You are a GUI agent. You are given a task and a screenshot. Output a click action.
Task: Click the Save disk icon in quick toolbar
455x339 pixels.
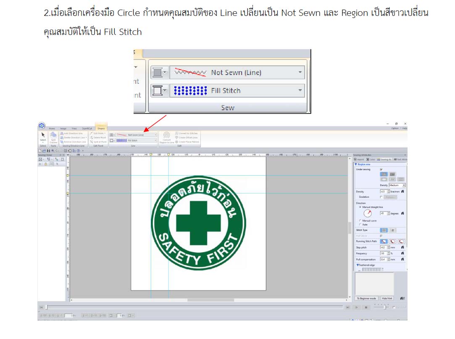(48, 150)
